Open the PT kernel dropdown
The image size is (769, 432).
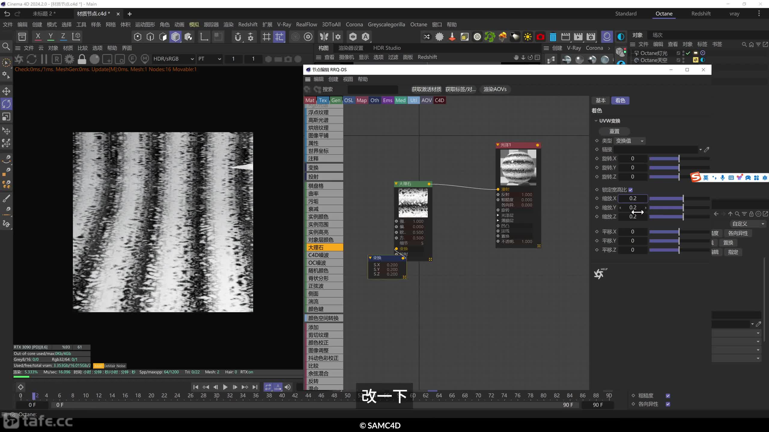pos(209,59)
